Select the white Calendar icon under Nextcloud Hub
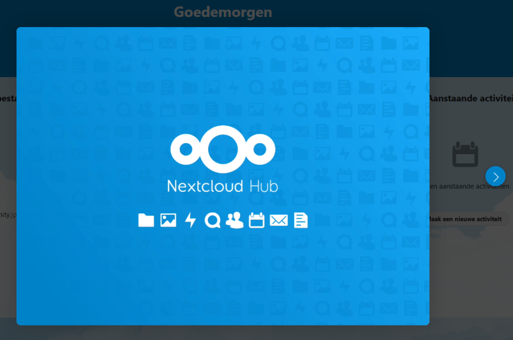The height and width of the screenshot is (340, 513). 256,220
